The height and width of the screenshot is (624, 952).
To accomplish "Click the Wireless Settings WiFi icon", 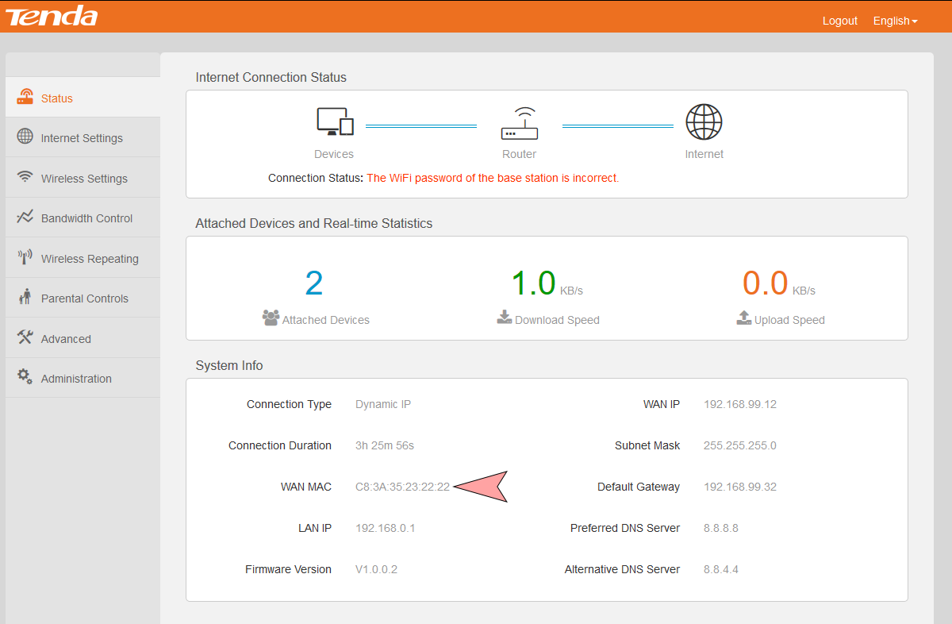I will [x=25, y=177].
